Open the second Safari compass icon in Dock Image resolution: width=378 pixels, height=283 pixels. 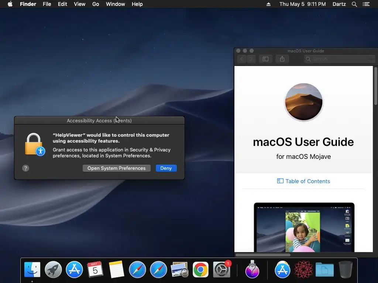(x=158, y=269)
